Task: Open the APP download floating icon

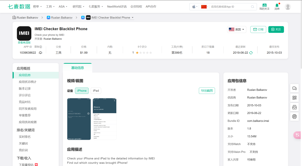Action: 294,117
